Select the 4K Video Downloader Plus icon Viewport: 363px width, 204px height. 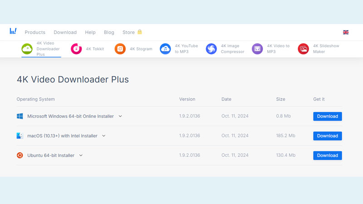27,49
